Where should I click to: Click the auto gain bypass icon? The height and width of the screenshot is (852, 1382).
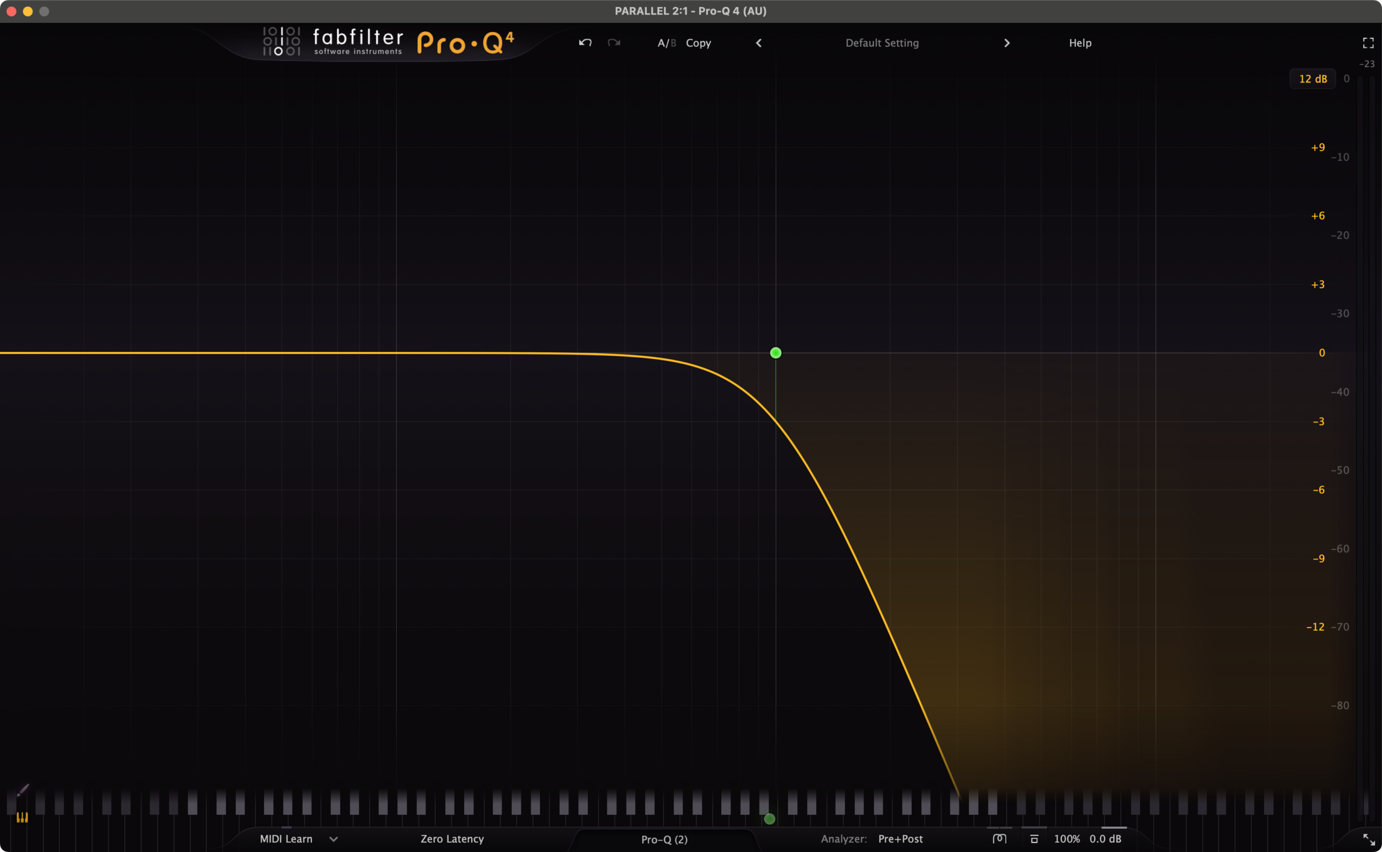pyautogui.click(x=1034, y=839)
